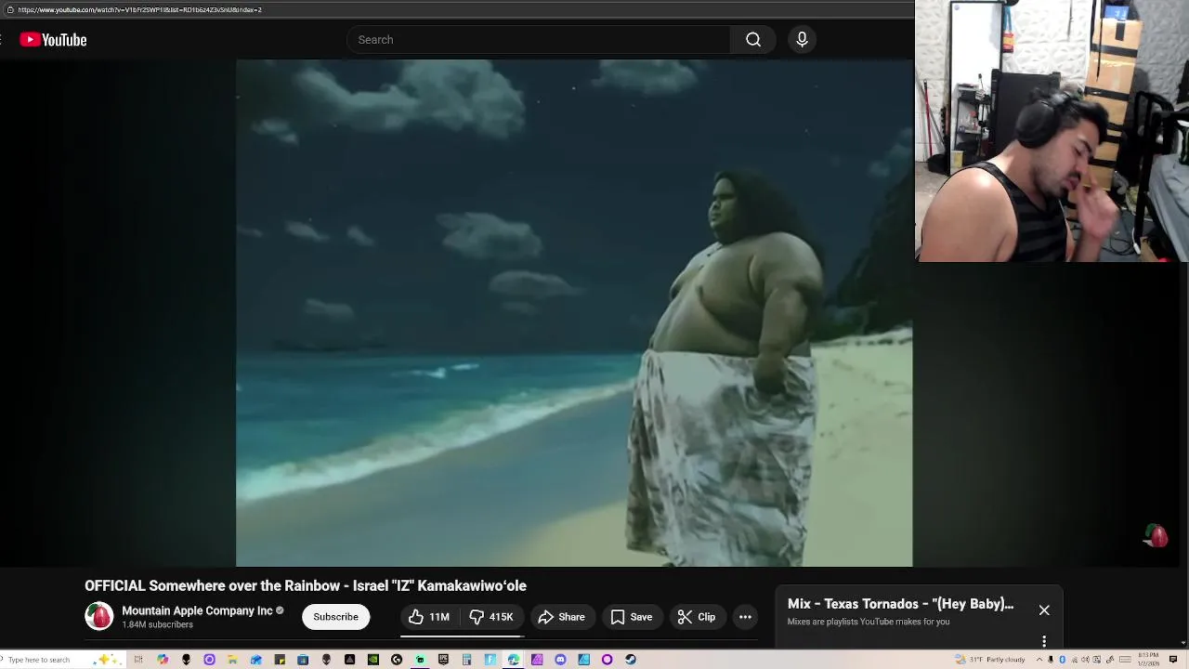Dislike the video showing 415K

491,617
